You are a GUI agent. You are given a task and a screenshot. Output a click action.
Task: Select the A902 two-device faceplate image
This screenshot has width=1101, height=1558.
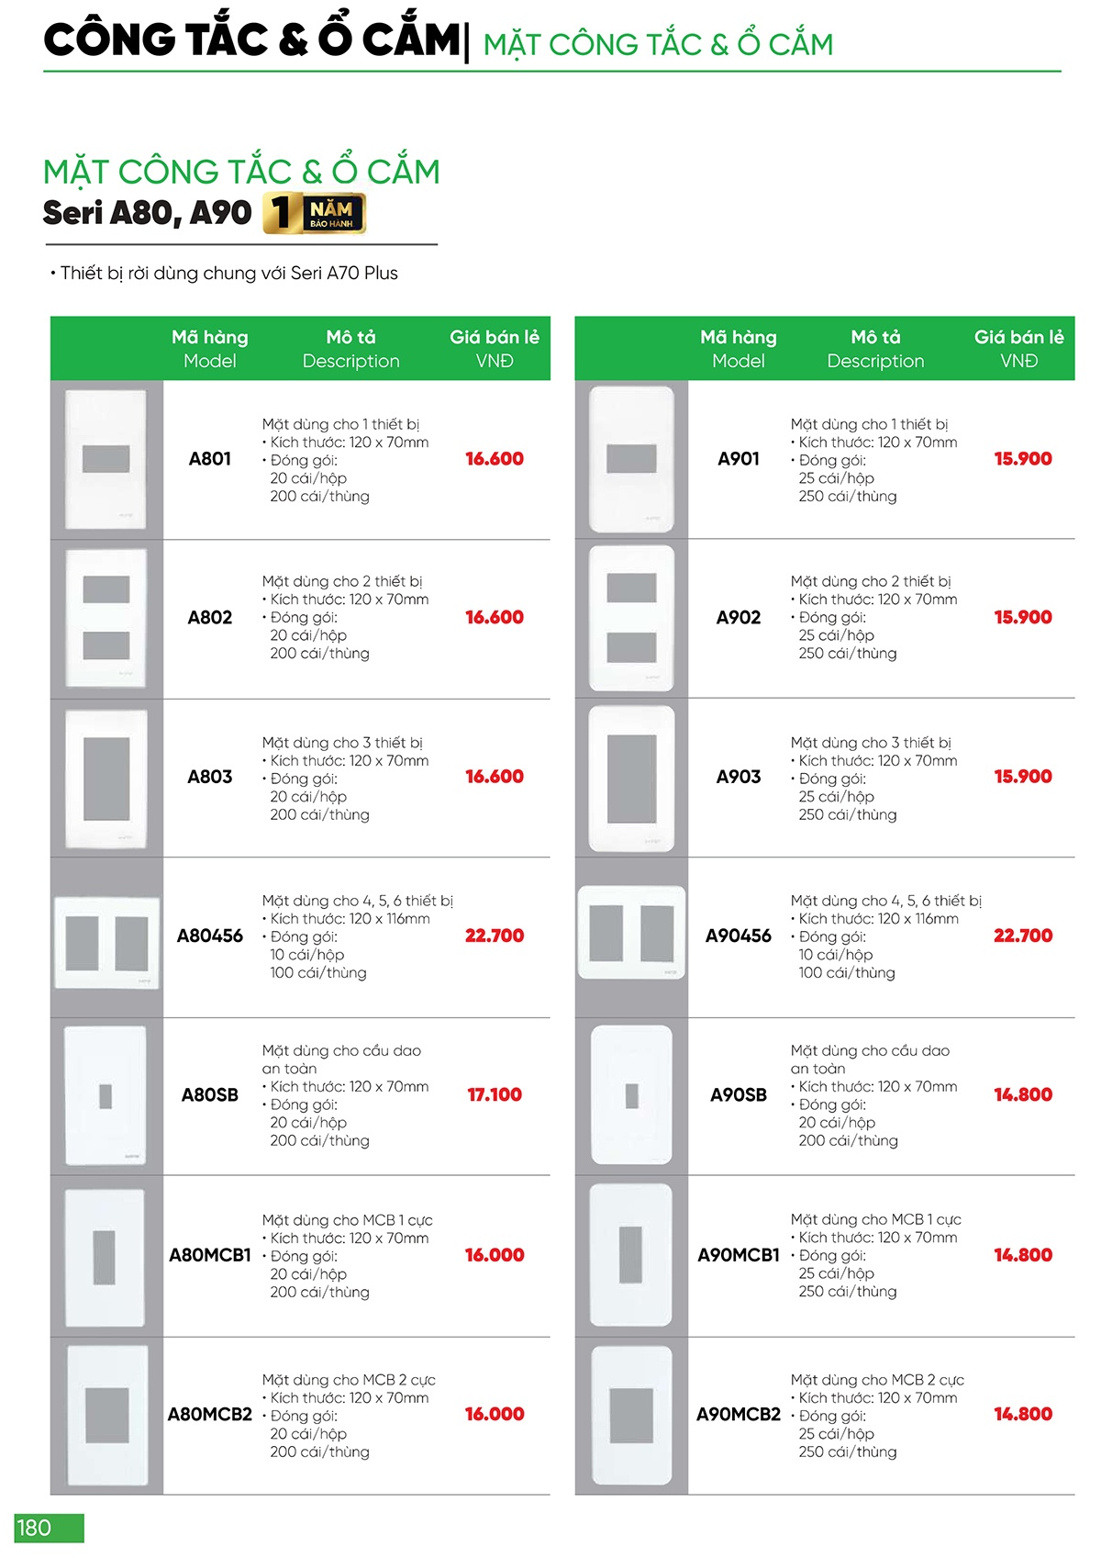(x=631, y=618)
